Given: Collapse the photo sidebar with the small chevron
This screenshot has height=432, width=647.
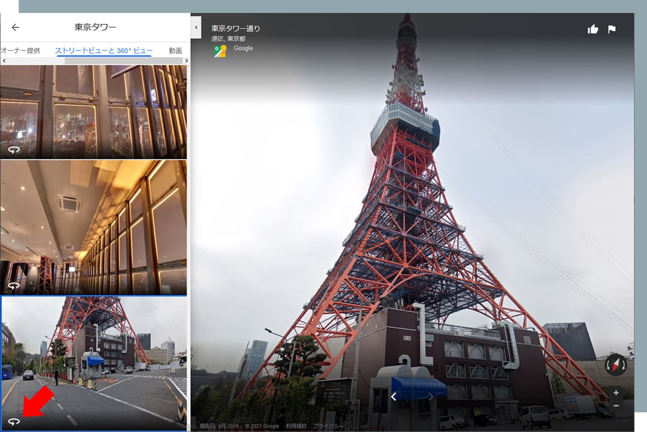Looking at the screenshot, I should tap(195, 27).
